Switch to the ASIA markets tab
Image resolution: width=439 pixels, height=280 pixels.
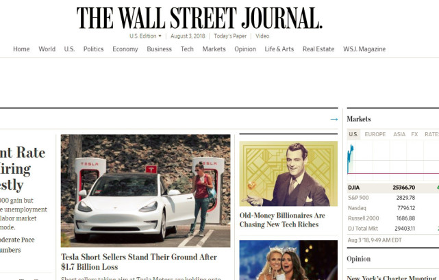pos(399,135)
